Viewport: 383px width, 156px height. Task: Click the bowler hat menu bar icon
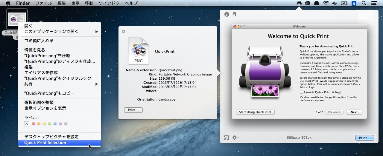tap(317, 3)
